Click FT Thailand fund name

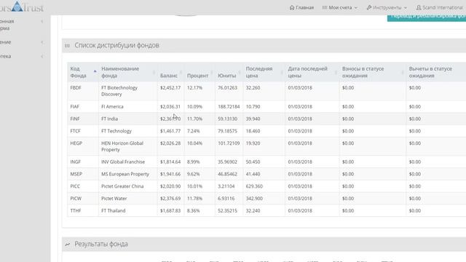[x=114, y=210]
